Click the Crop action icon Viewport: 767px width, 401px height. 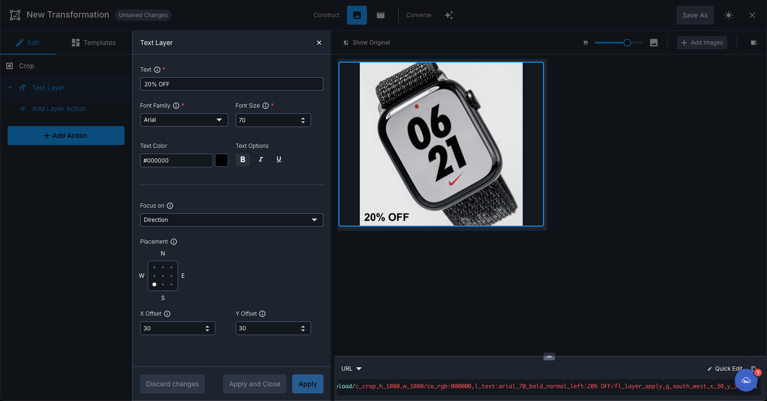click(x=9, y=66)
